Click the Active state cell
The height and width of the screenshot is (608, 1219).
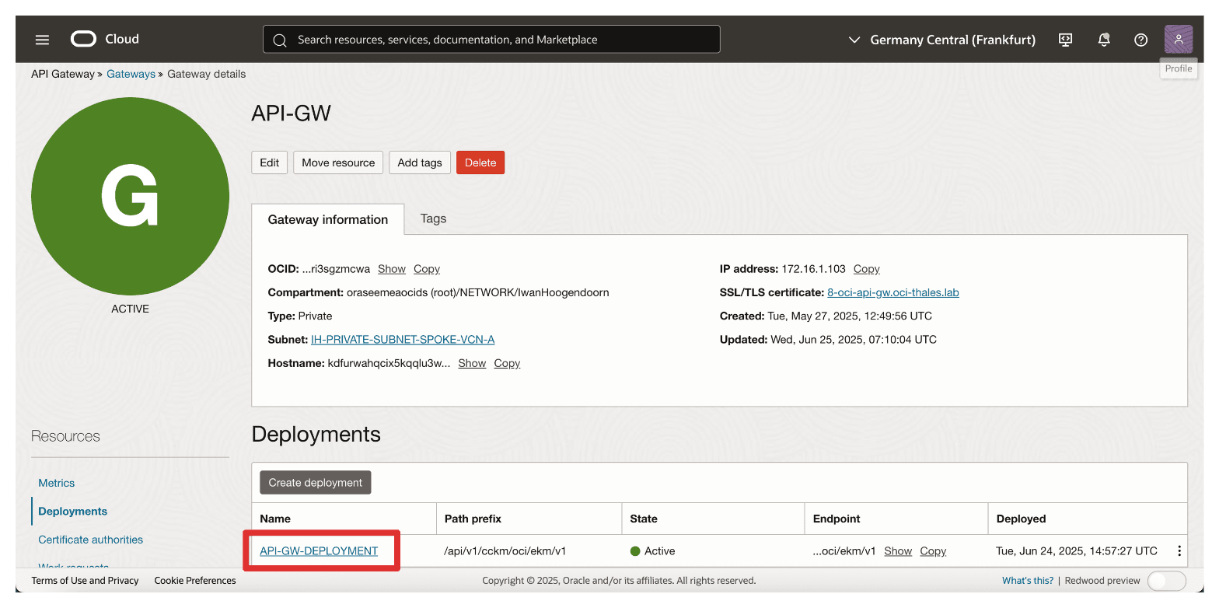click(652, 551)
